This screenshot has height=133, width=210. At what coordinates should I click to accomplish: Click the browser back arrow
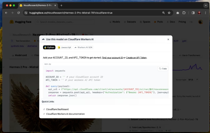[x=5, y=13]
